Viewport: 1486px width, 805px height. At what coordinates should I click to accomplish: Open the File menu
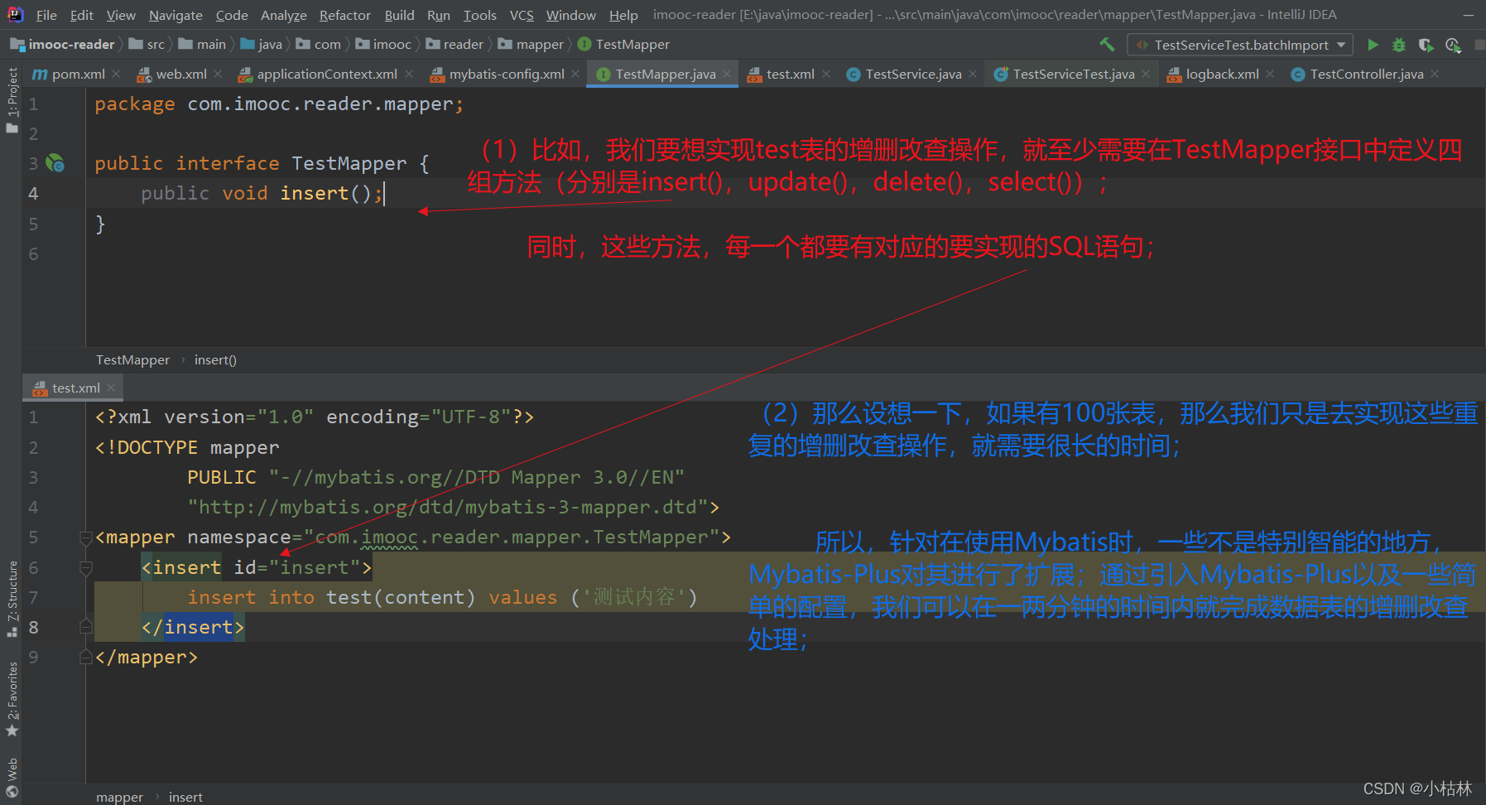(46, 15)
